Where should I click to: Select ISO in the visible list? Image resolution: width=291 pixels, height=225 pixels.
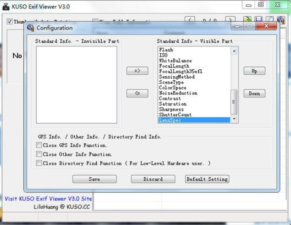(194, 55)
